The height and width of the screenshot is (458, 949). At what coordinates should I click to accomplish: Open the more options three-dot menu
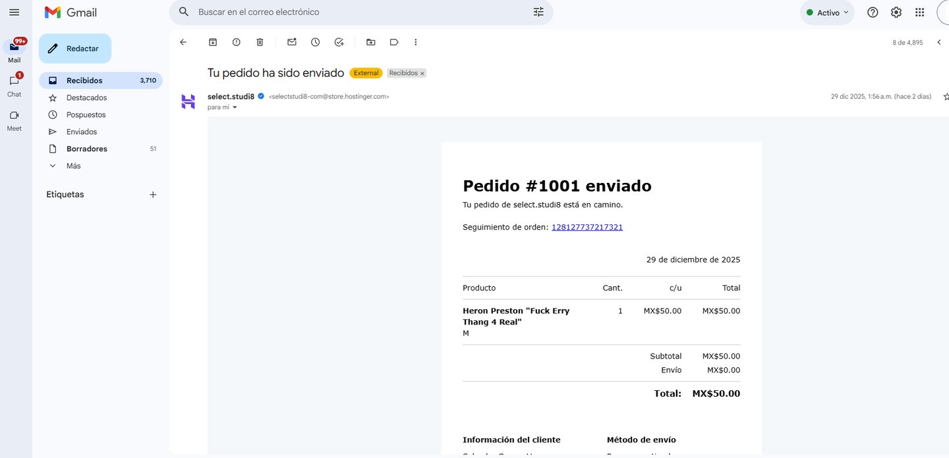415,42
